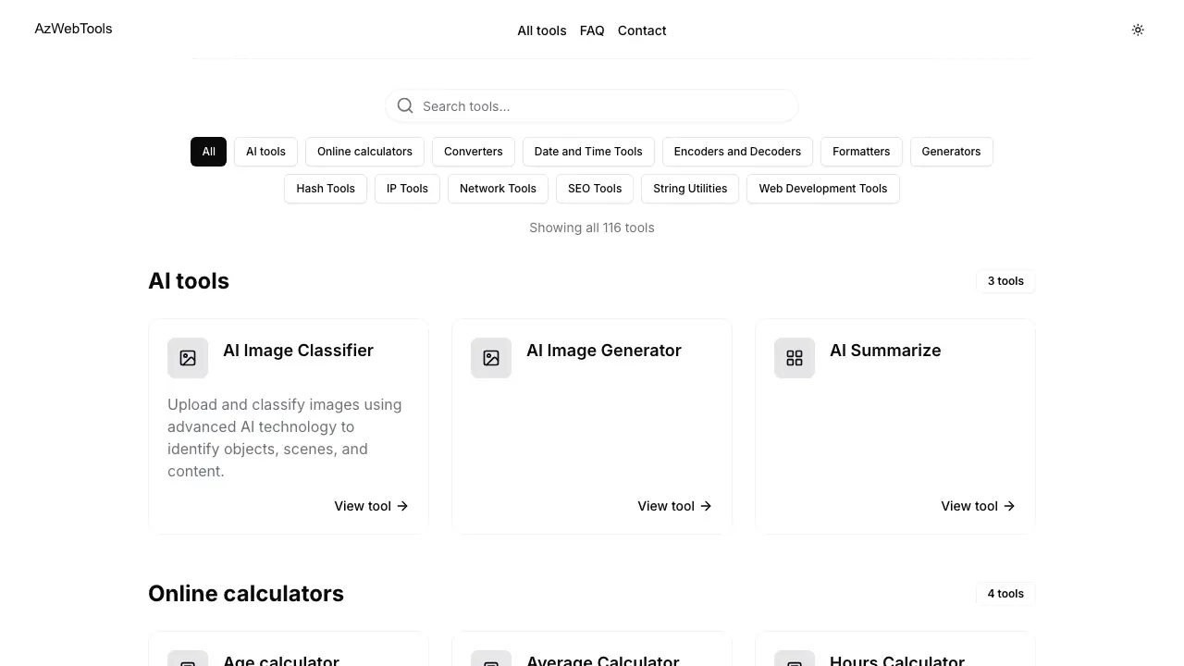Toggle the light/dark theme with the sun icon
This screenshot has width=1184, height=666.
(x=1138, y=30)
